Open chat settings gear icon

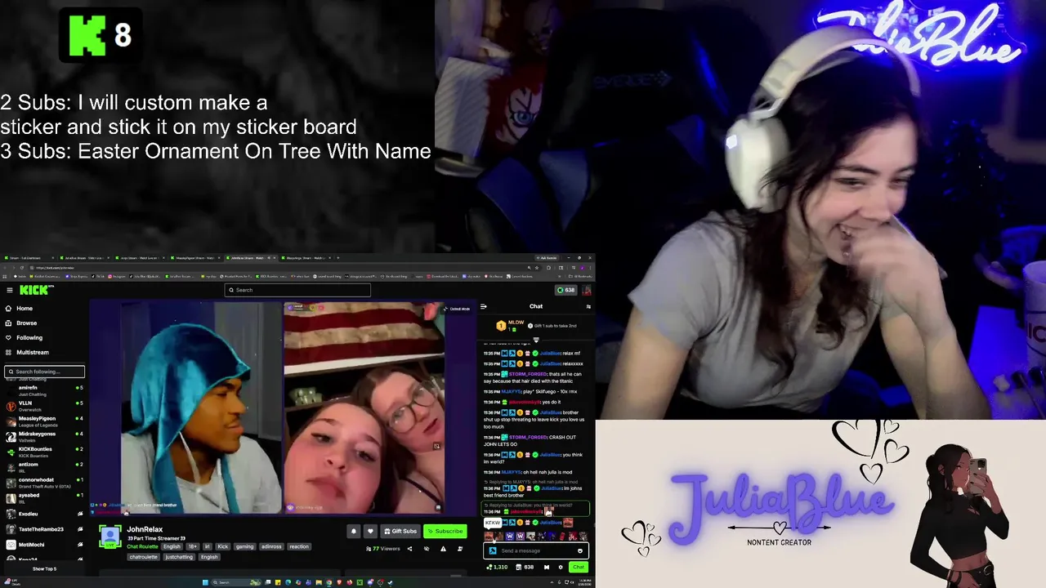561,567
